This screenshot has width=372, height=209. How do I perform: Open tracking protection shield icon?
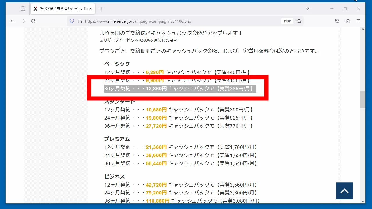[x=72, y=21]
